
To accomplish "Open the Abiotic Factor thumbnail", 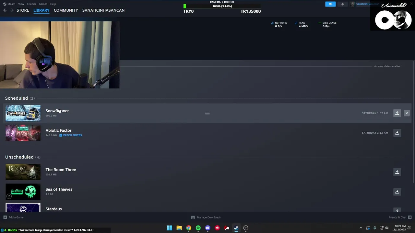I will [x=23, y=133].
